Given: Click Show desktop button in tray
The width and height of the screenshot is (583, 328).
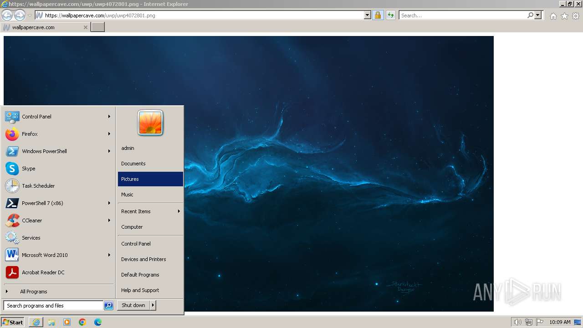Looking at the screenshot, I should coord(578,322).
